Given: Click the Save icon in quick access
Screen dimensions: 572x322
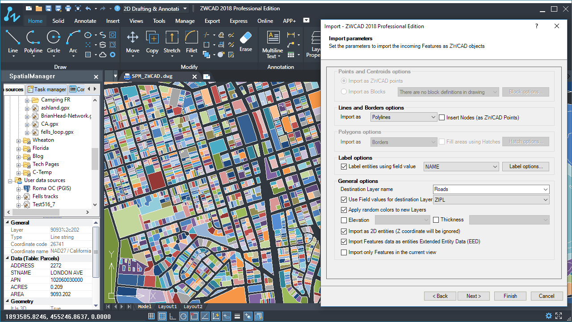Looking at the screenshot, I should [49, 8].
